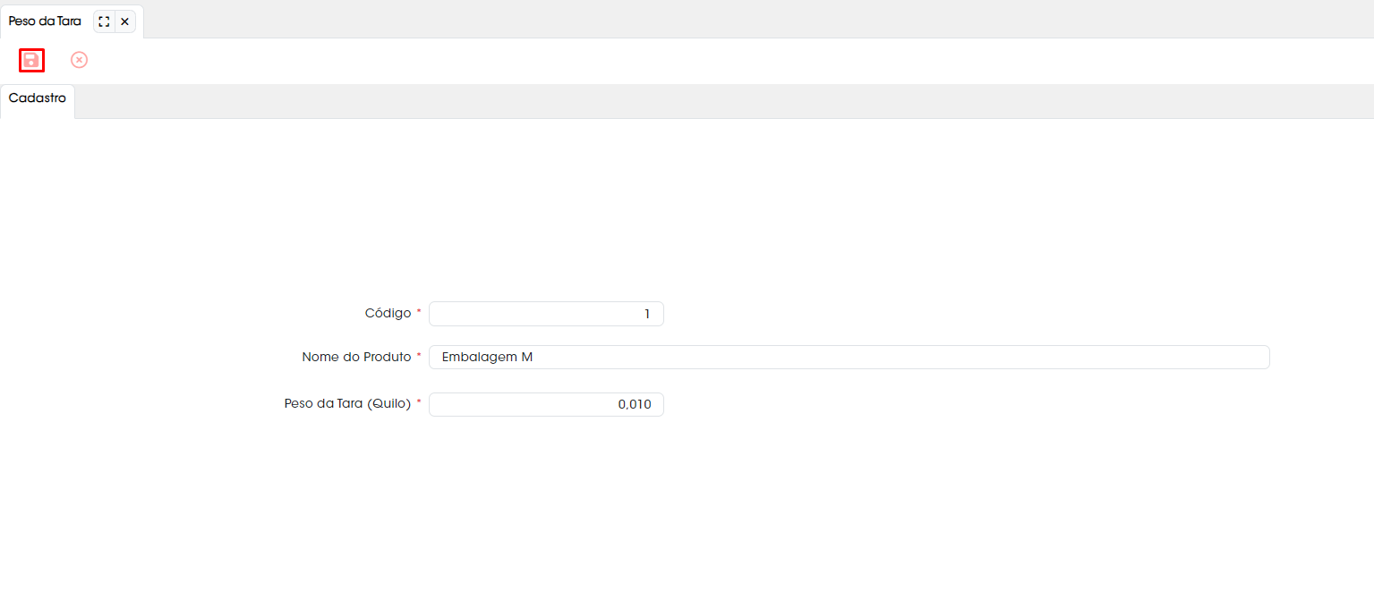
Task: Focus the Código input field
Action: [546, 314]
